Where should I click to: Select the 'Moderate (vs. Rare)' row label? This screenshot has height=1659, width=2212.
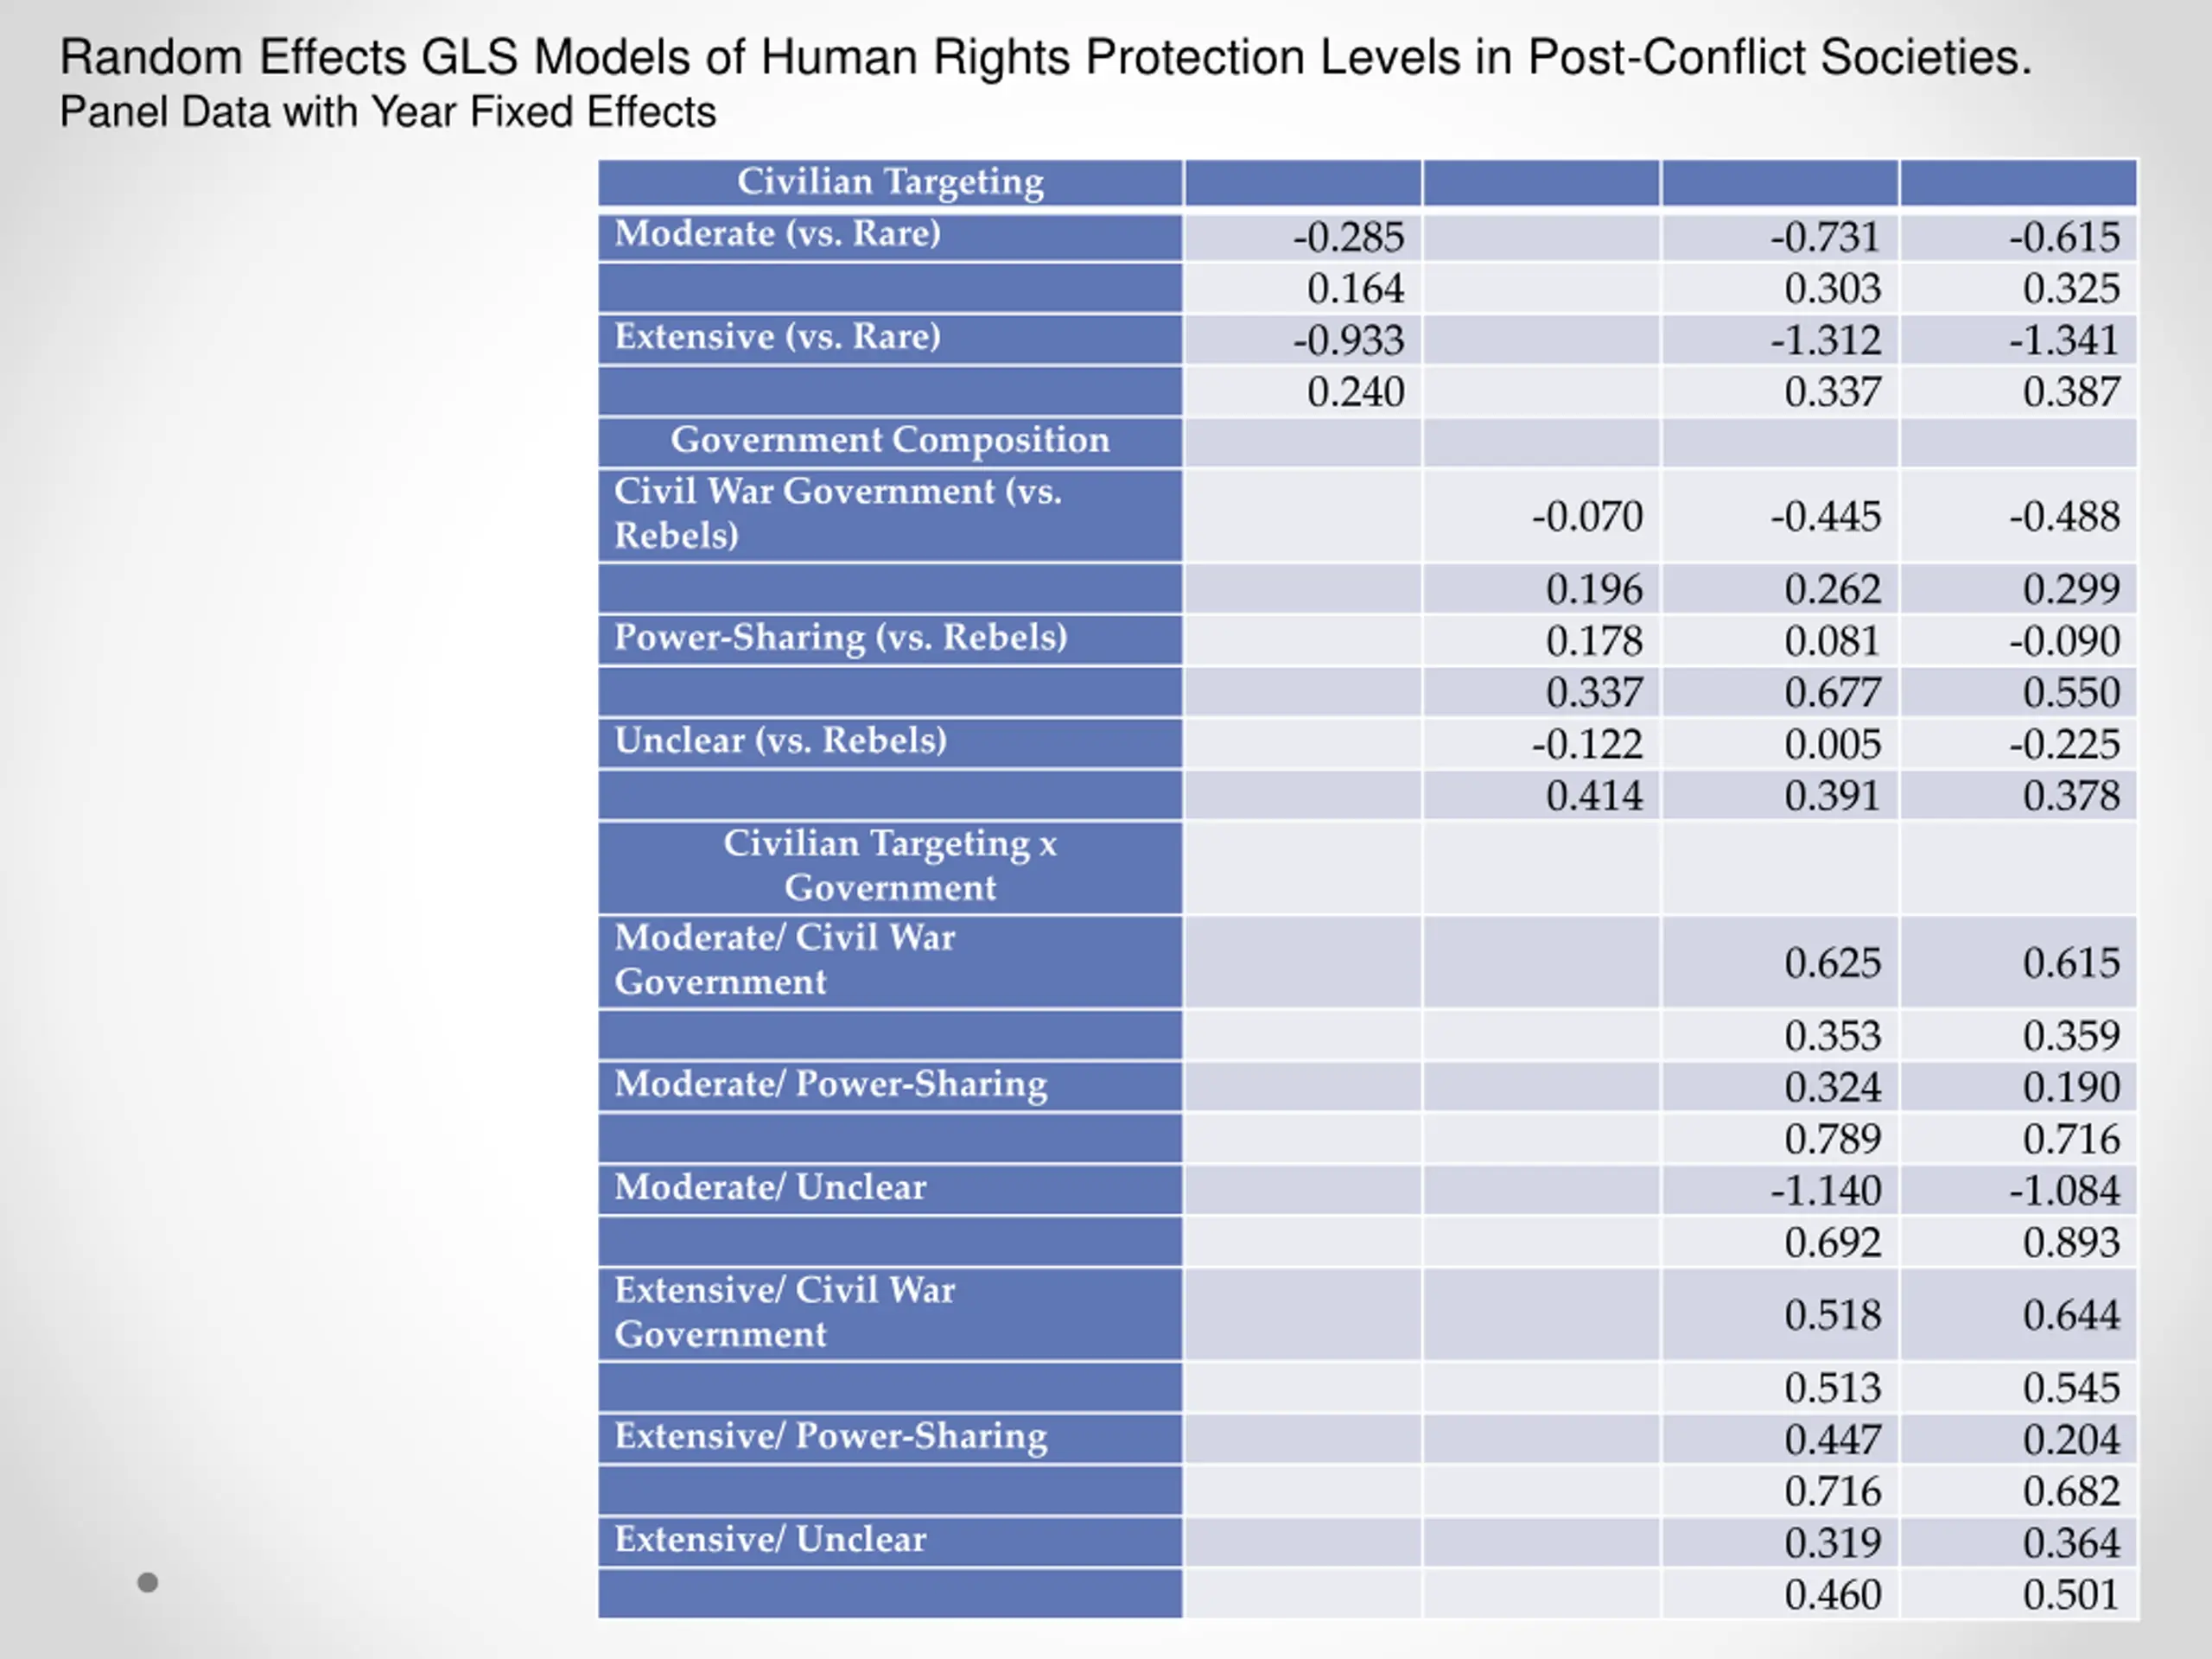778,234
